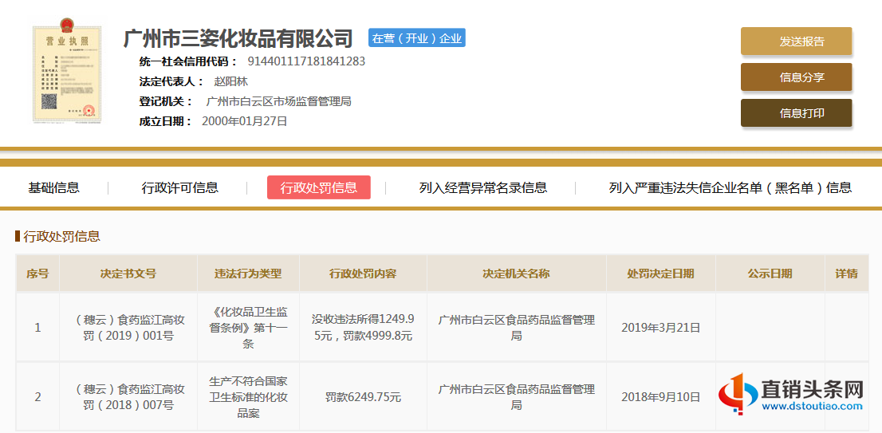This screenshot has width=882, height=433.
Task: Click the 信息打印 button
Action: pos(796,113)
